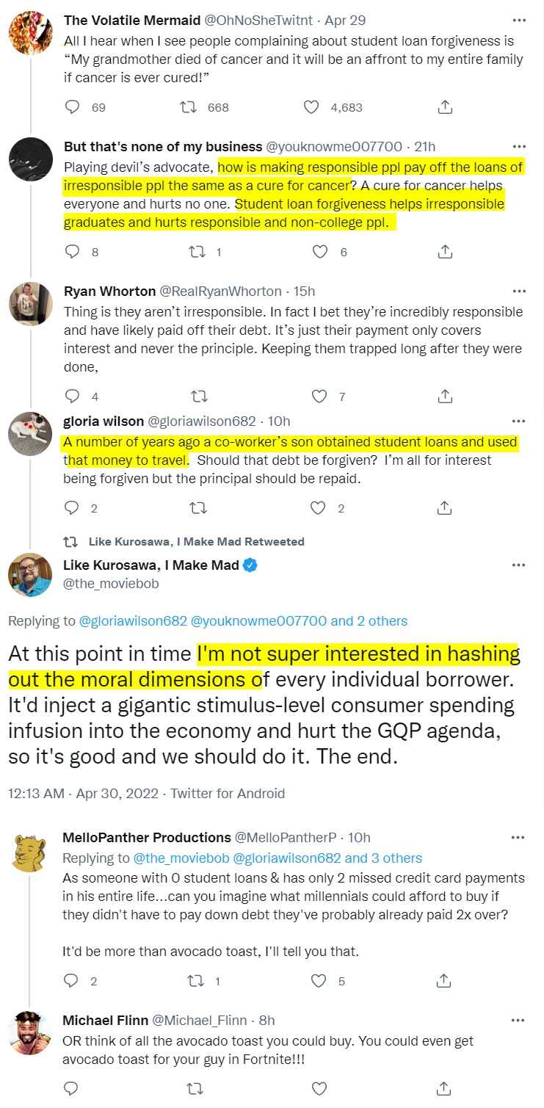The width and height of the screenshot is (544, 1108).
Task: Open the 'and 2 others' reply recipients
Action: coord(369,620)
